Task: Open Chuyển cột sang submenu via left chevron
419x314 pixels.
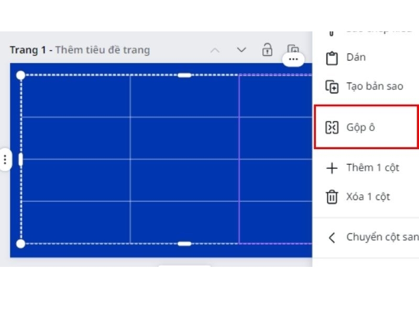Action: 330,237
